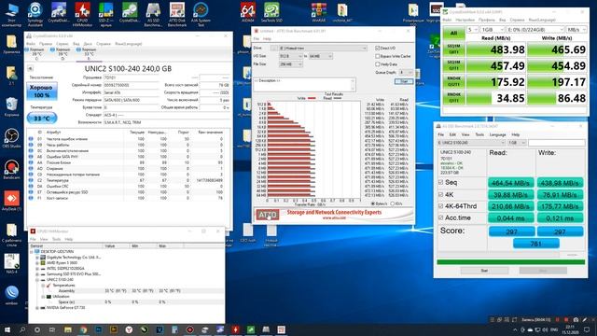597x336 pixels.
Task: Open the OBS Studio desktop icon
Action: click(x=11, y=138)
